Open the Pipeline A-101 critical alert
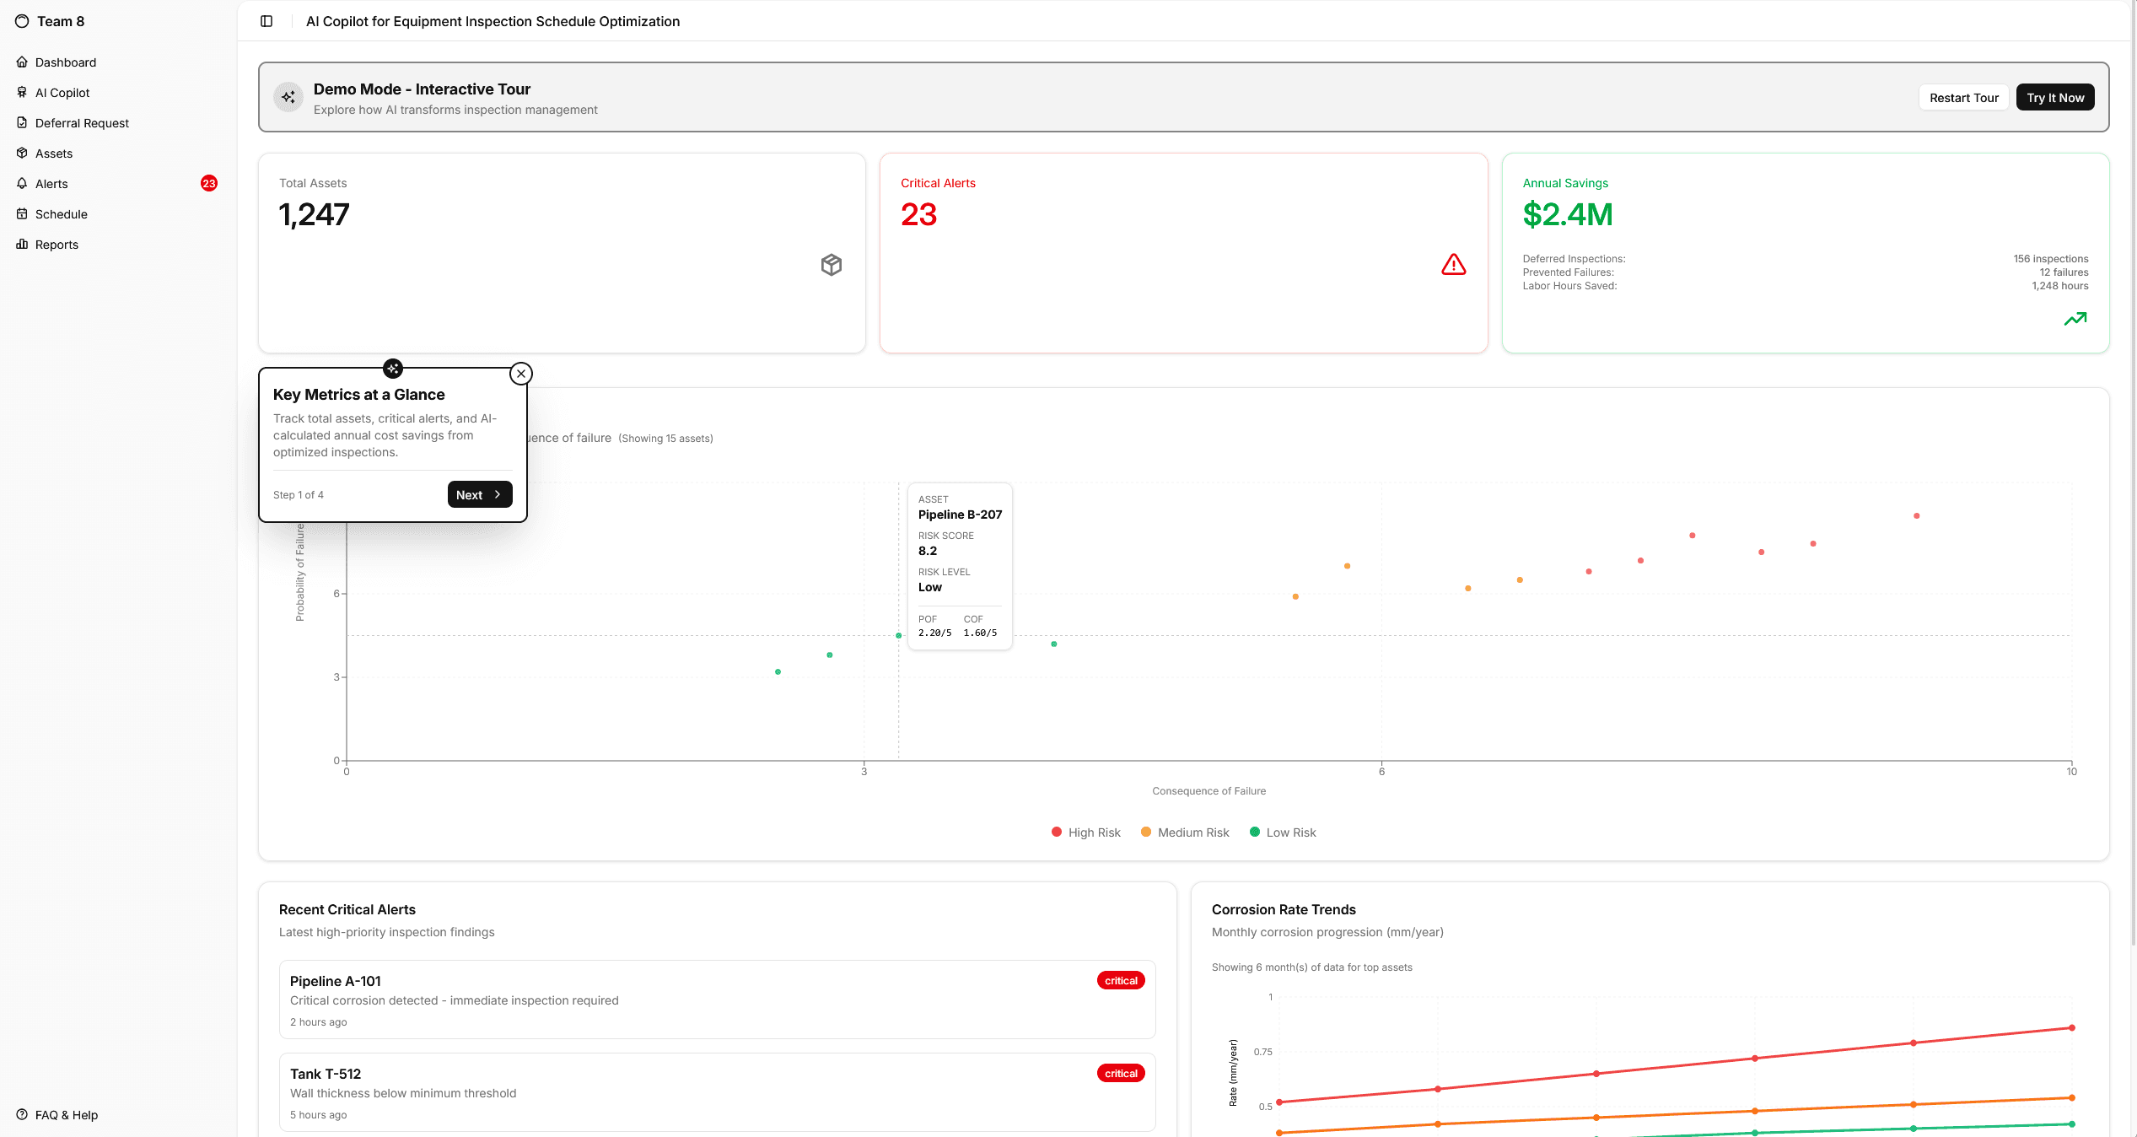 point(717,1000)
